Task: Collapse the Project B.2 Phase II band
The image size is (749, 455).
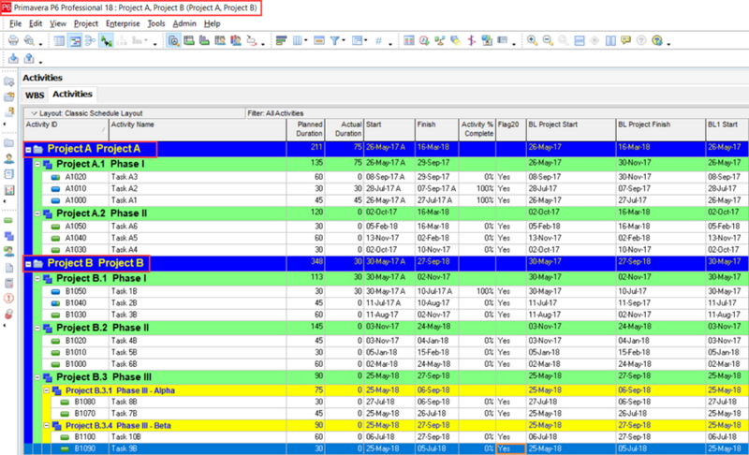Action: pyautogui.click(x=37, y=328)
